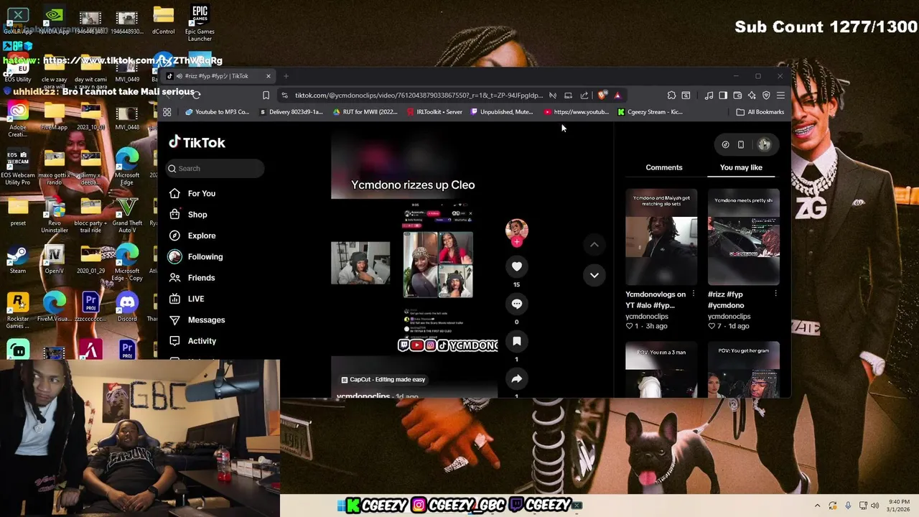Screen dimensions: 919x517
Task: Like the Ycmdono video with the heart icon
Action: pos(516,266)
